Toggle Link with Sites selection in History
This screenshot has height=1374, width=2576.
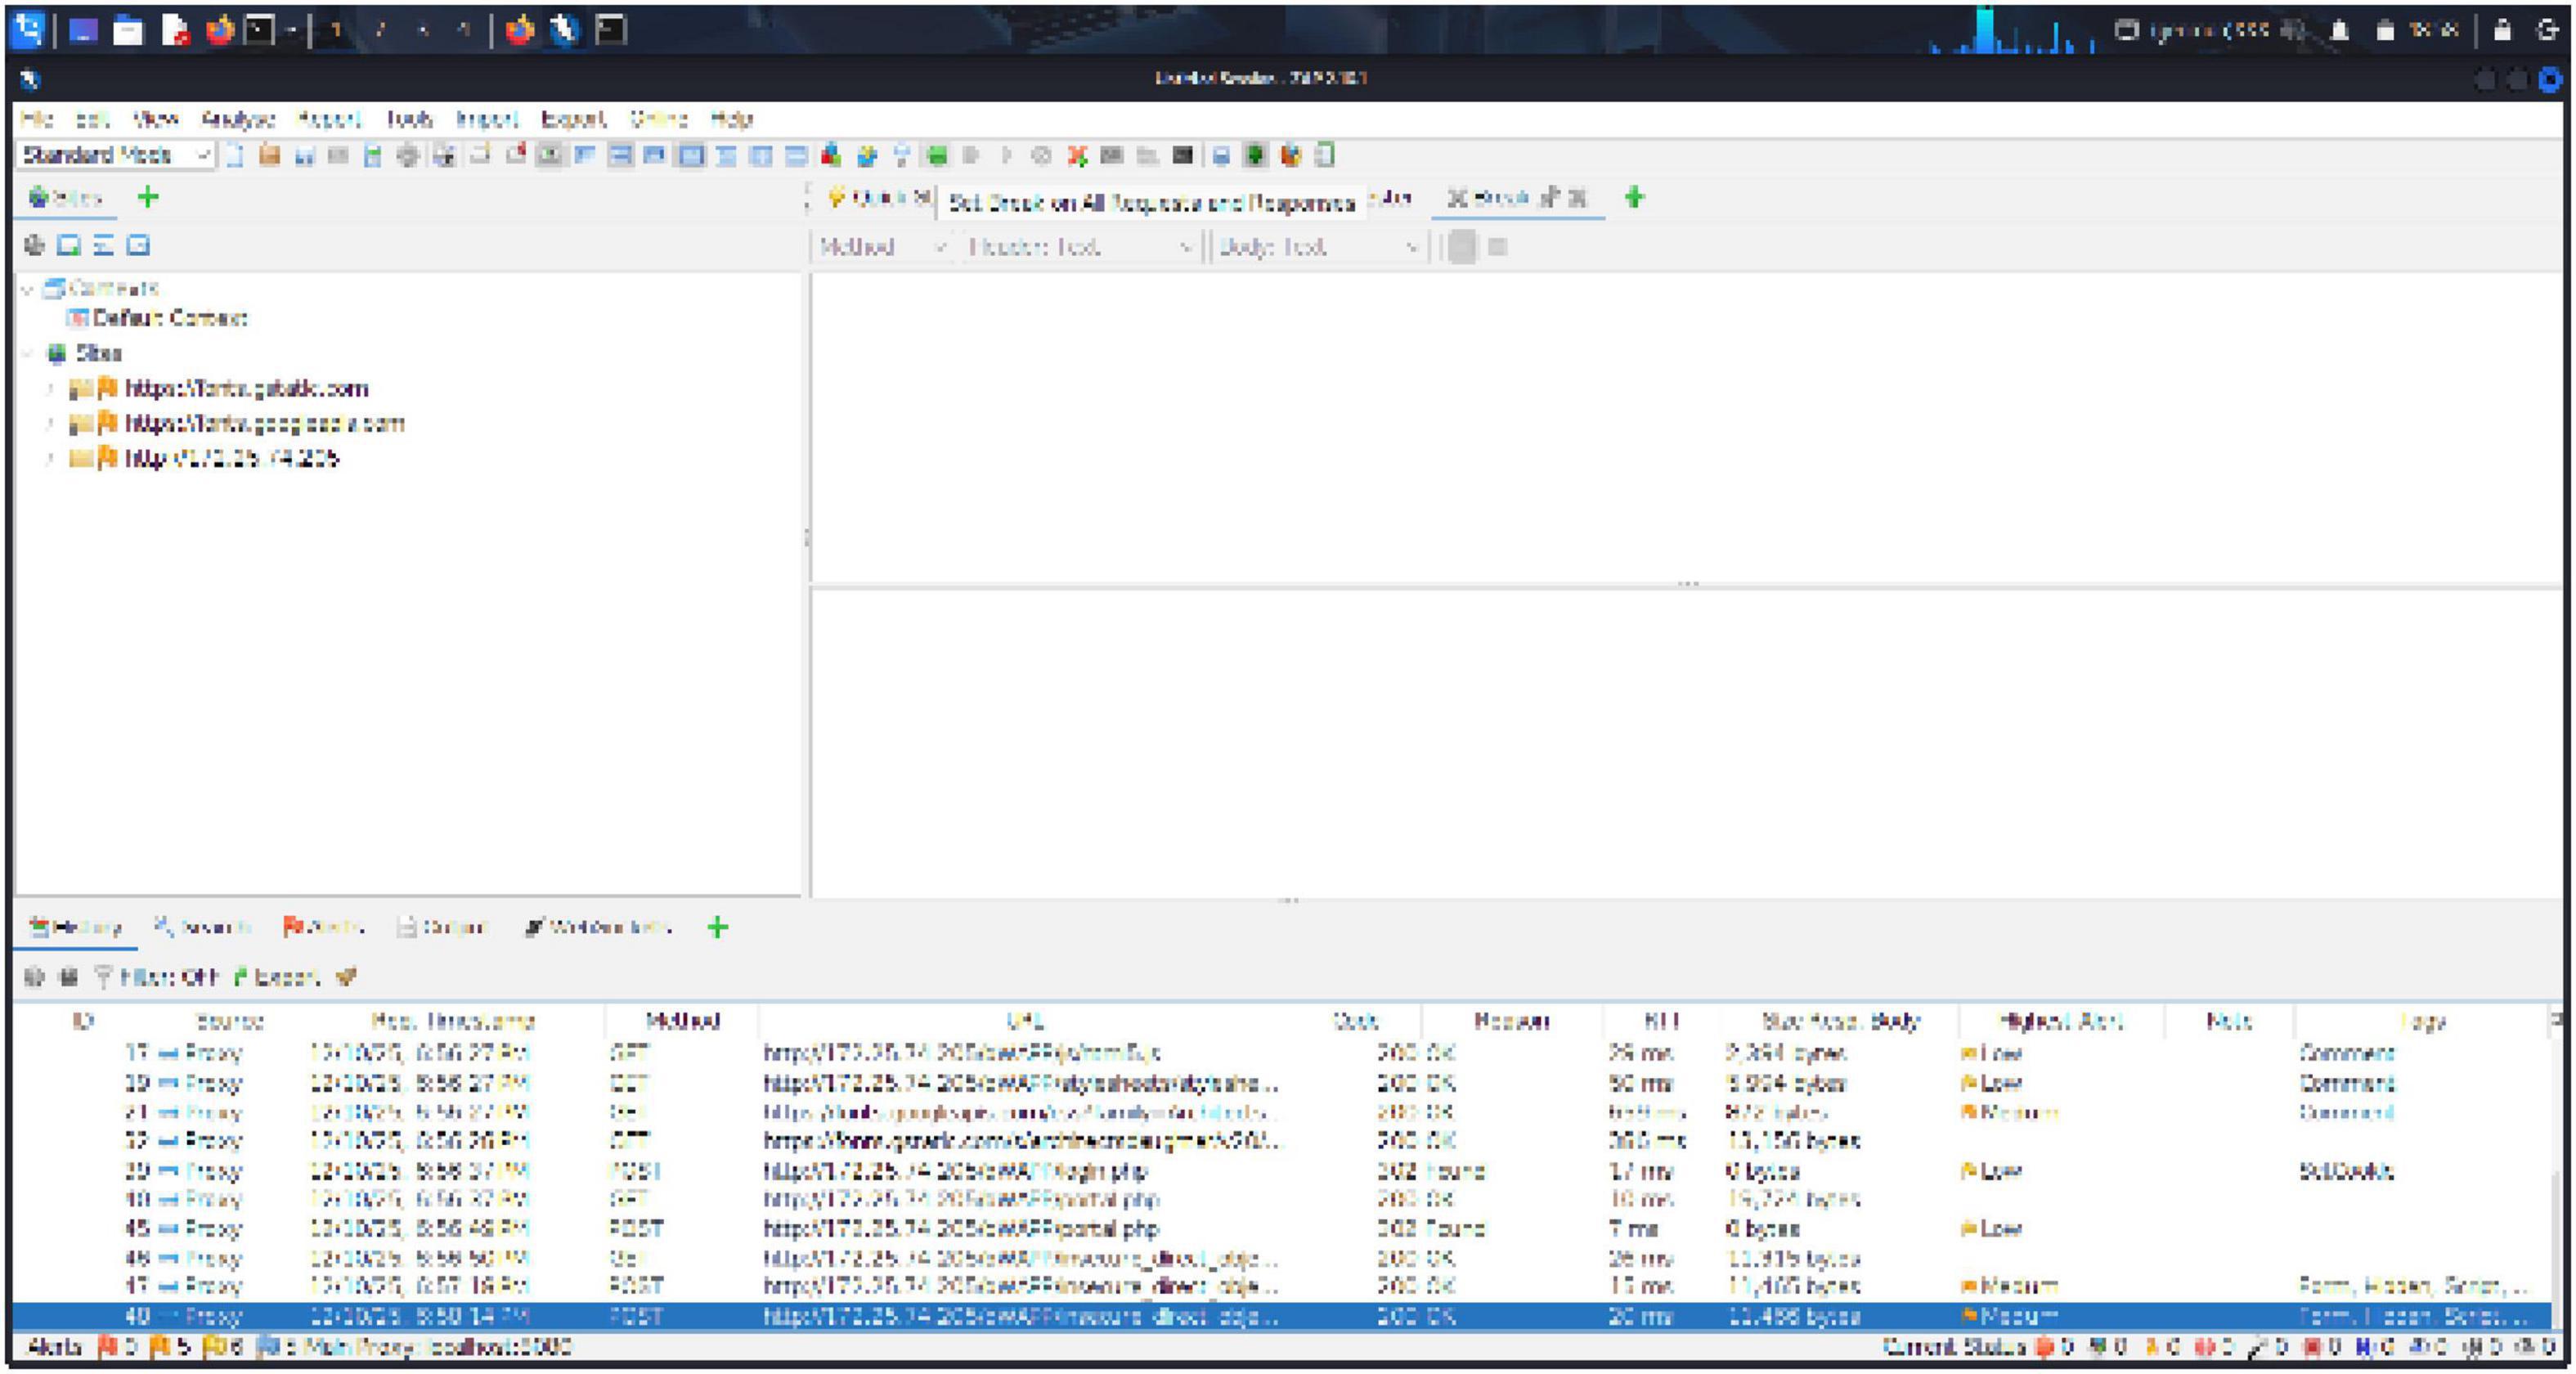(69, 976)
